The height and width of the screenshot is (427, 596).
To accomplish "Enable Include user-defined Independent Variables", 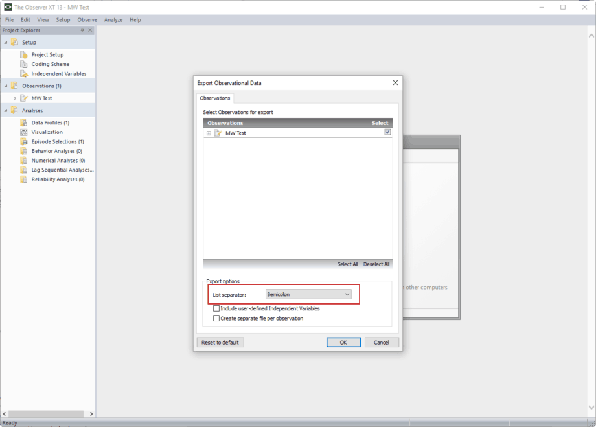I will tap(216, 309).
